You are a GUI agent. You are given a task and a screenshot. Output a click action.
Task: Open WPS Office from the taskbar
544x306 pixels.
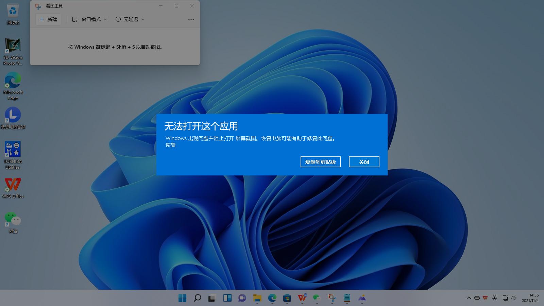coord(301,298)
